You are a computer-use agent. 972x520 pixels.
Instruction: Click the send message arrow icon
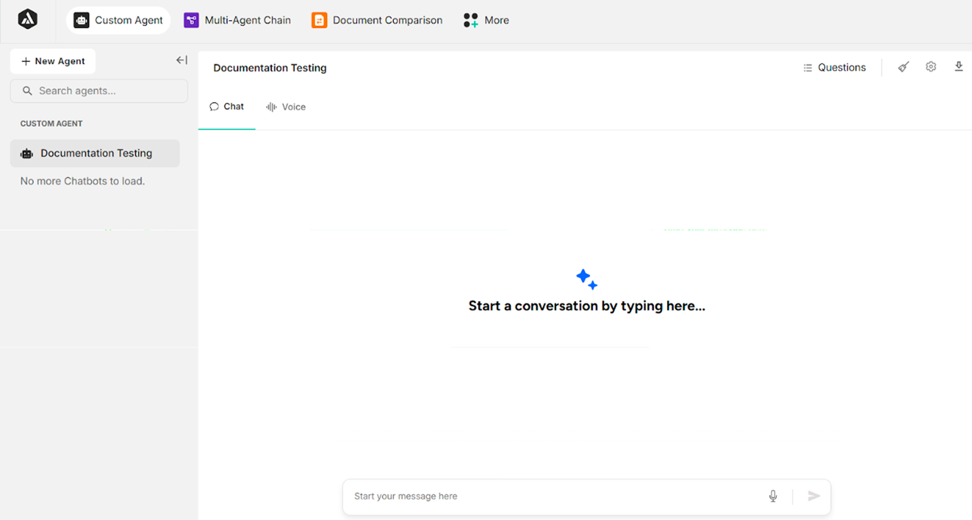pyautogui.click(x=814, y=496)
